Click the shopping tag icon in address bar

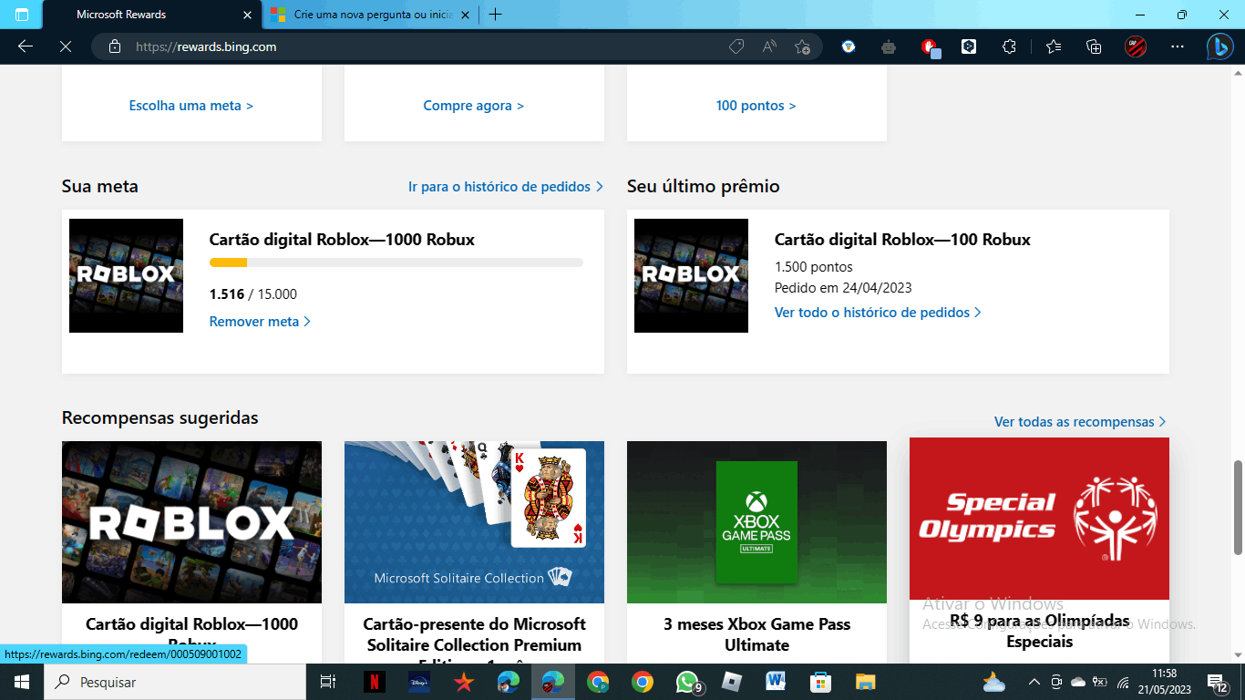(736, 46)
